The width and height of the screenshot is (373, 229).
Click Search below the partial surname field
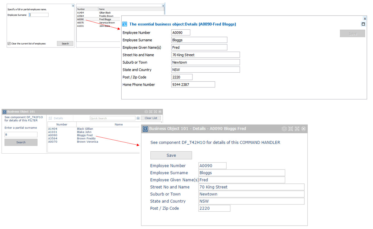(x=21, y=142)
